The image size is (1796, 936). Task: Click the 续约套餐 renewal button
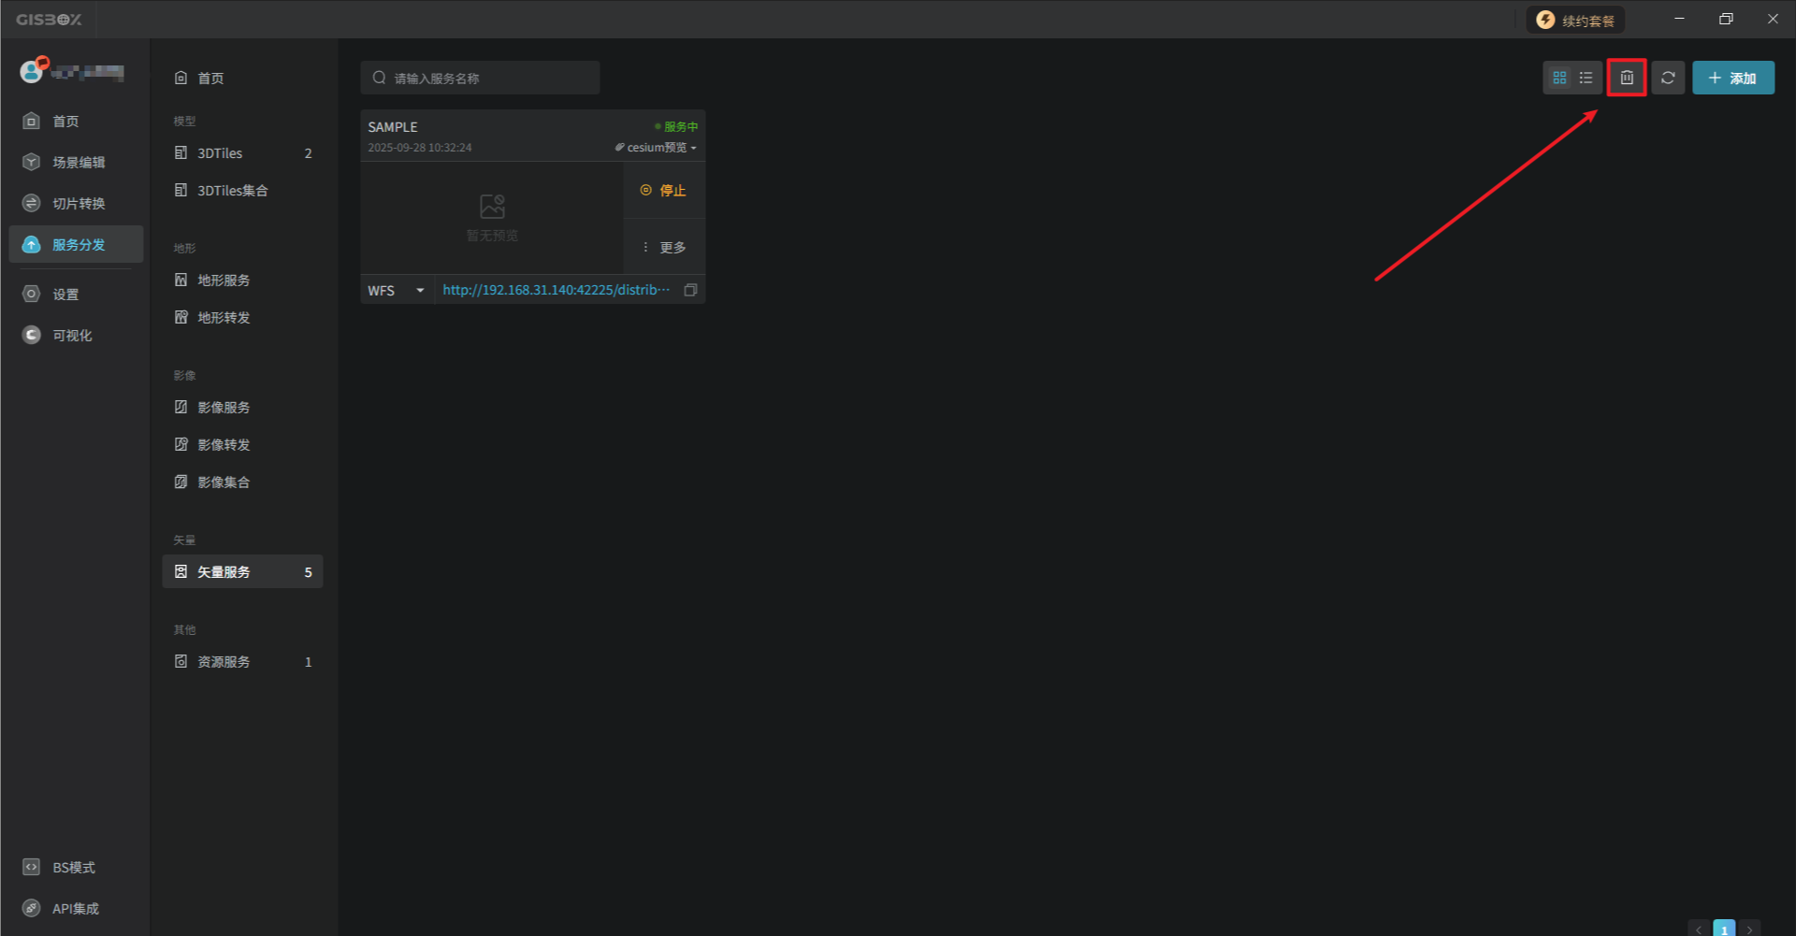click(1576, 21)
